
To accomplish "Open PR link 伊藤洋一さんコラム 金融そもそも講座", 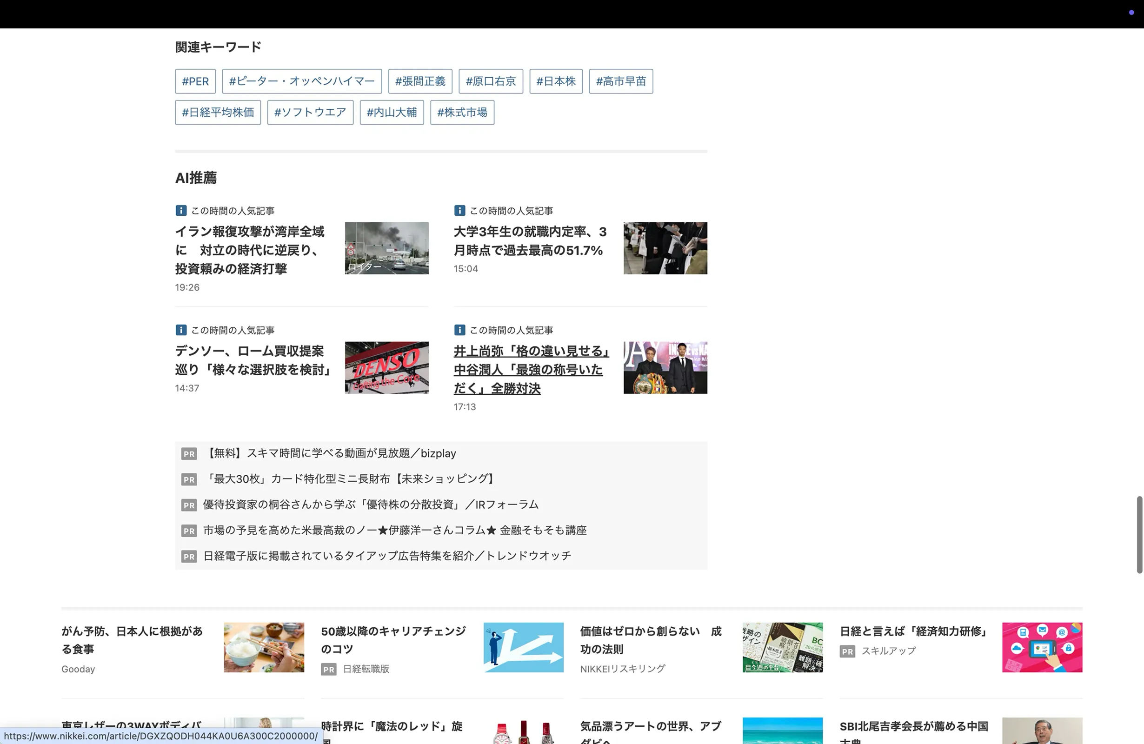I will [395, 530].
